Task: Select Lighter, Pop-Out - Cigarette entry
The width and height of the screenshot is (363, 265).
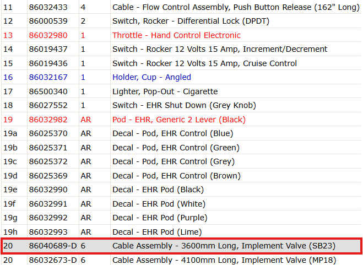Action: (x=165, y=91)
